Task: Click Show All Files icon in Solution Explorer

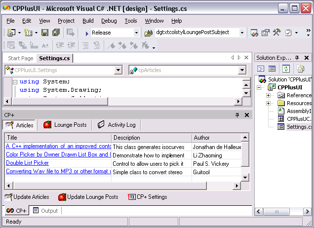Action: point(300,69)
